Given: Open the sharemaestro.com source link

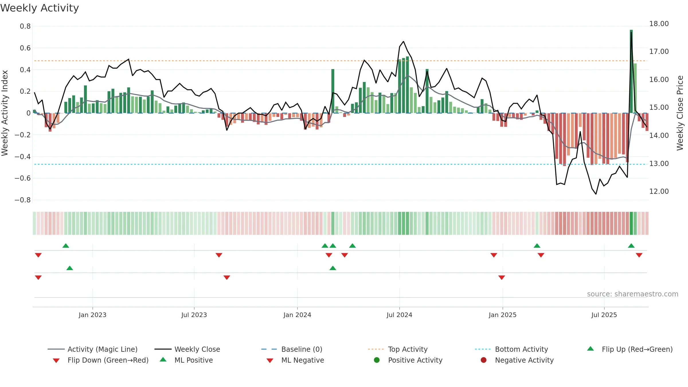Looking at the screenshot, I should point(633,294).
